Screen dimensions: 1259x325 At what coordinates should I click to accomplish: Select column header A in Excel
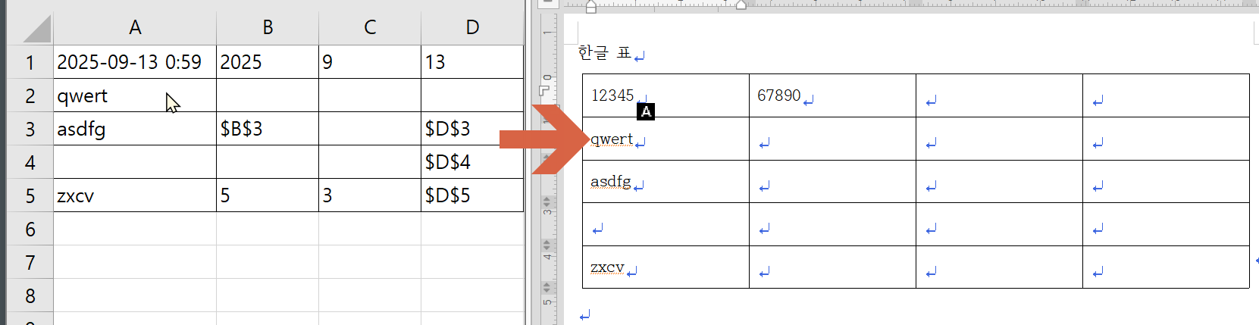pos(135,28)
